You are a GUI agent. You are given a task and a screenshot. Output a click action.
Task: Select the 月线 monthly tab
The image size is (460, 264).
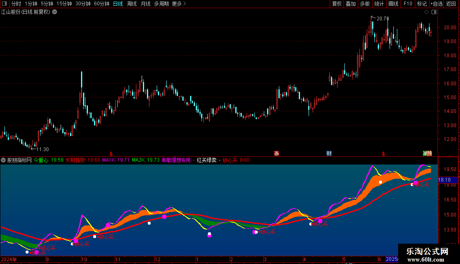pos(145,4)
